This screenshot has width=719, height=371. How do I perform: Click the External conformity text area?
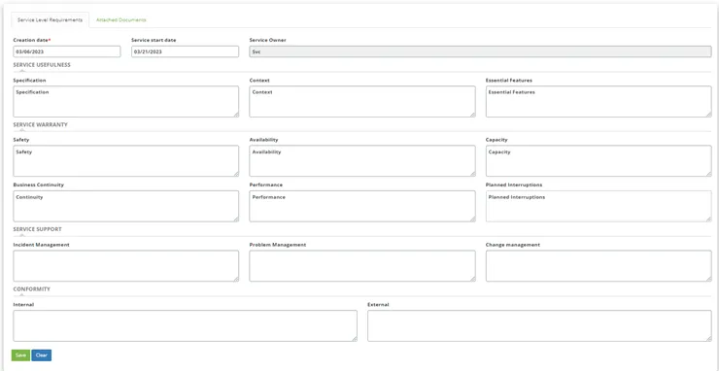pyautogui.click(x=539, y=326)
